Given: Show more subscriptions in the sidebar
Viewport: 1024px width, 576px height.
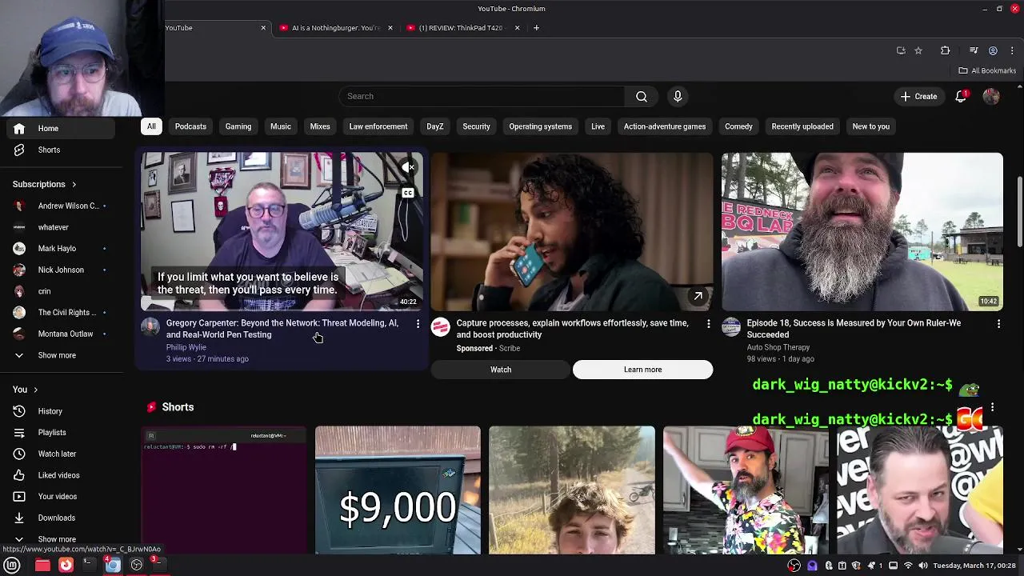Looking at the screenshot, I should pyautogui.click(x=56, y=355).
